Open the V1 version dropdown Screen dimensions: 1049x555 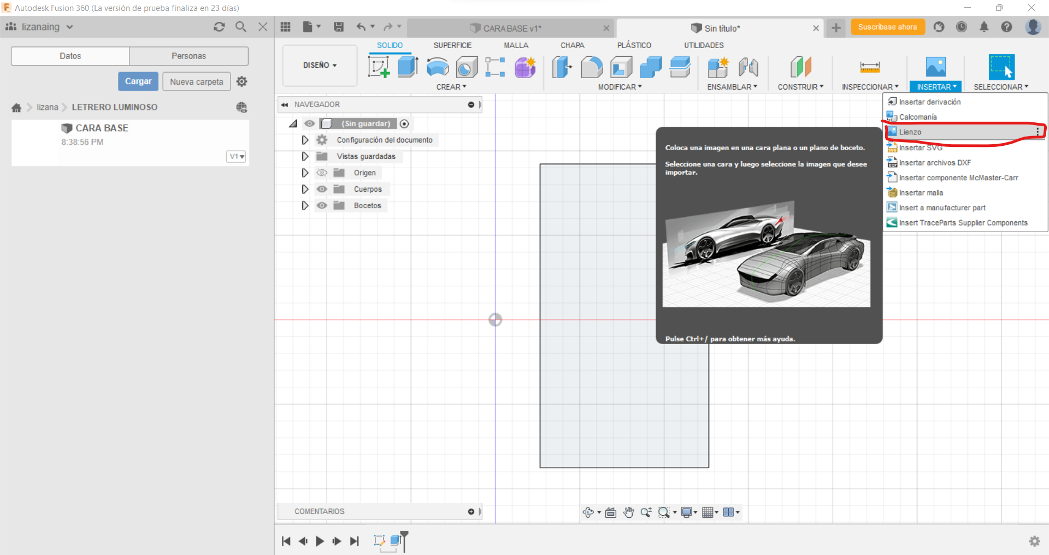click(236, 157)
